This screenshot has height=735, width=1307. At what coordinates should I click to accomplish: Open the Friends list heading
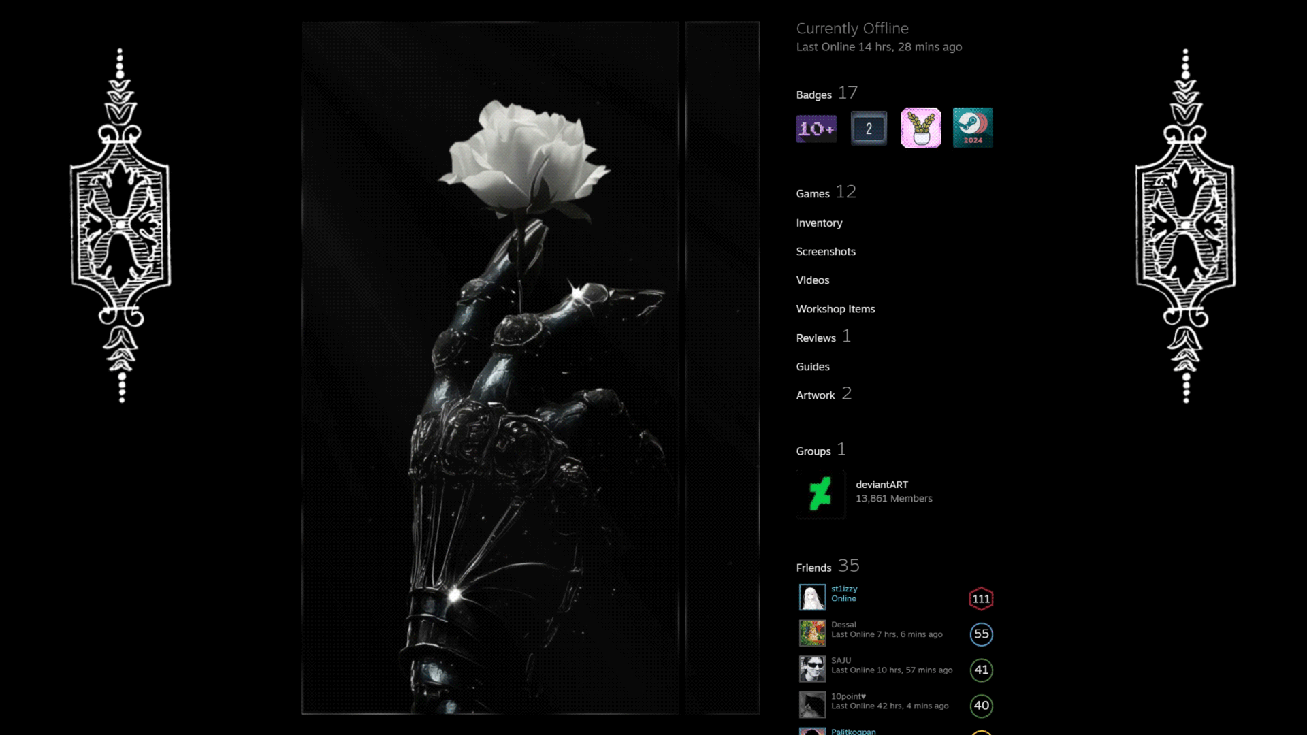813,568
